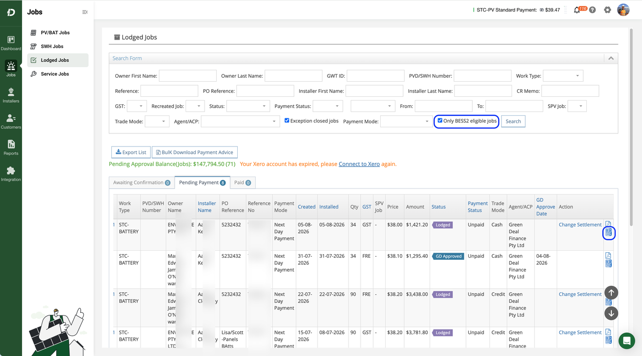Collapse the Jobs sidebar menu icon

click(x=85, y=12)
